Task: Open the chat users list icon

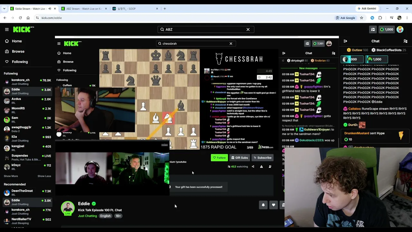Action: tap(405, 41)
